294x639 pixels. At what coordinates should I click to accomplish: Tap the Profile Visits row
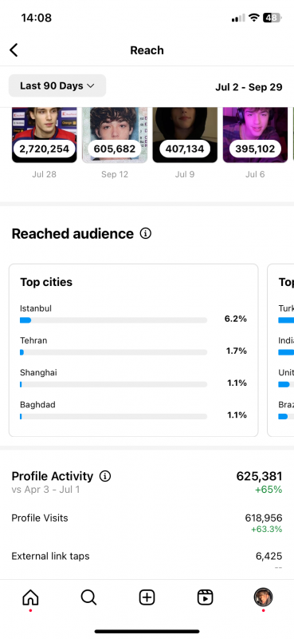(x=147, y=523)
